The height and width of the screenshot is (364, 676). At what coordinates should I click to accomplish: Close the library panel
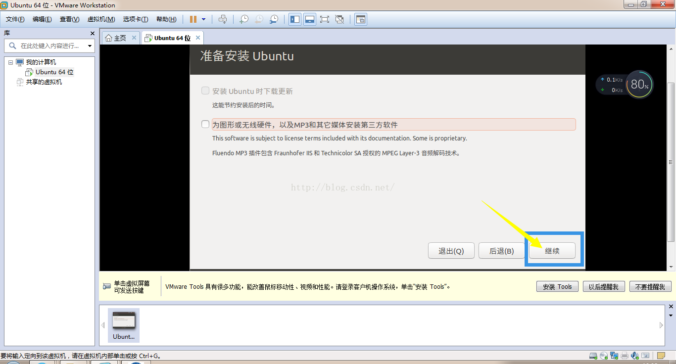pyautogui.click(x=92, y=33)
